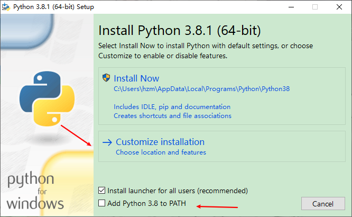
Task: Close the Python 3.8.1 Setup window
Action: tap(339, 7)
